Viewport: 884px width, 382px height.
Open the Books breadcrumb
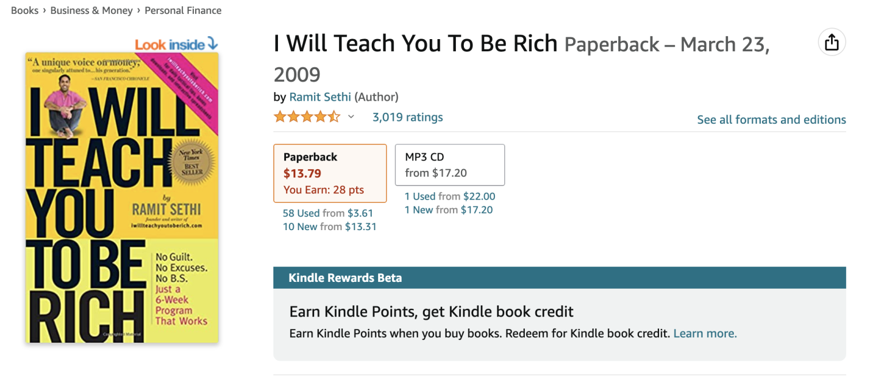(25, 10)
